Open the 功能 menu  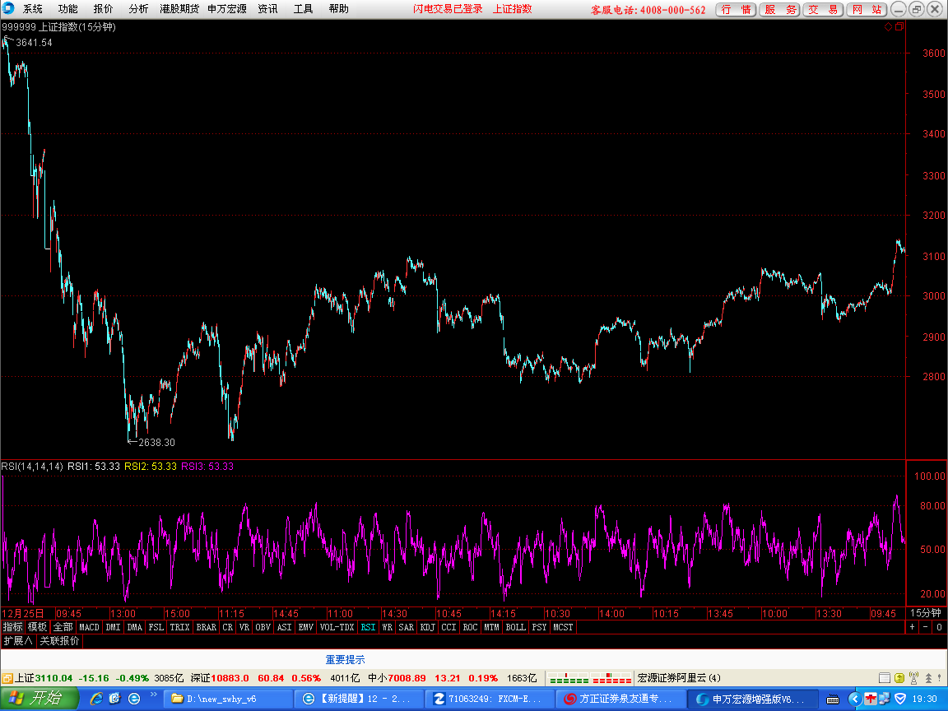click(67, 9)
